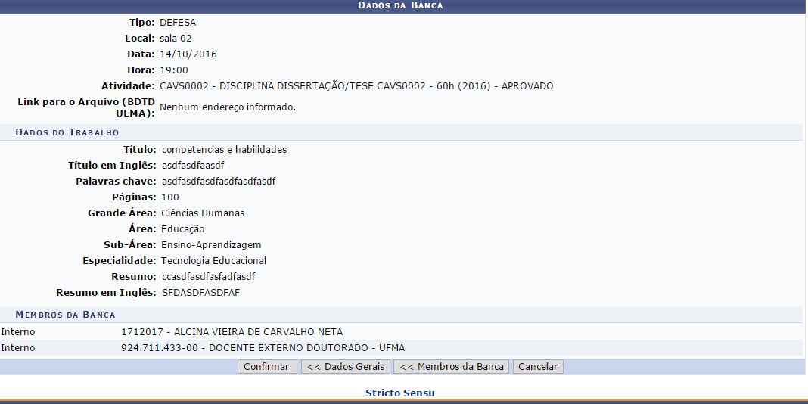Screen dimensions: 808x404
Task: Return to Membros da Banca step
Action: coord(452,367)
